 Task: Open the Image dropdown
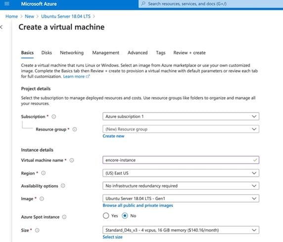[181, 199]
